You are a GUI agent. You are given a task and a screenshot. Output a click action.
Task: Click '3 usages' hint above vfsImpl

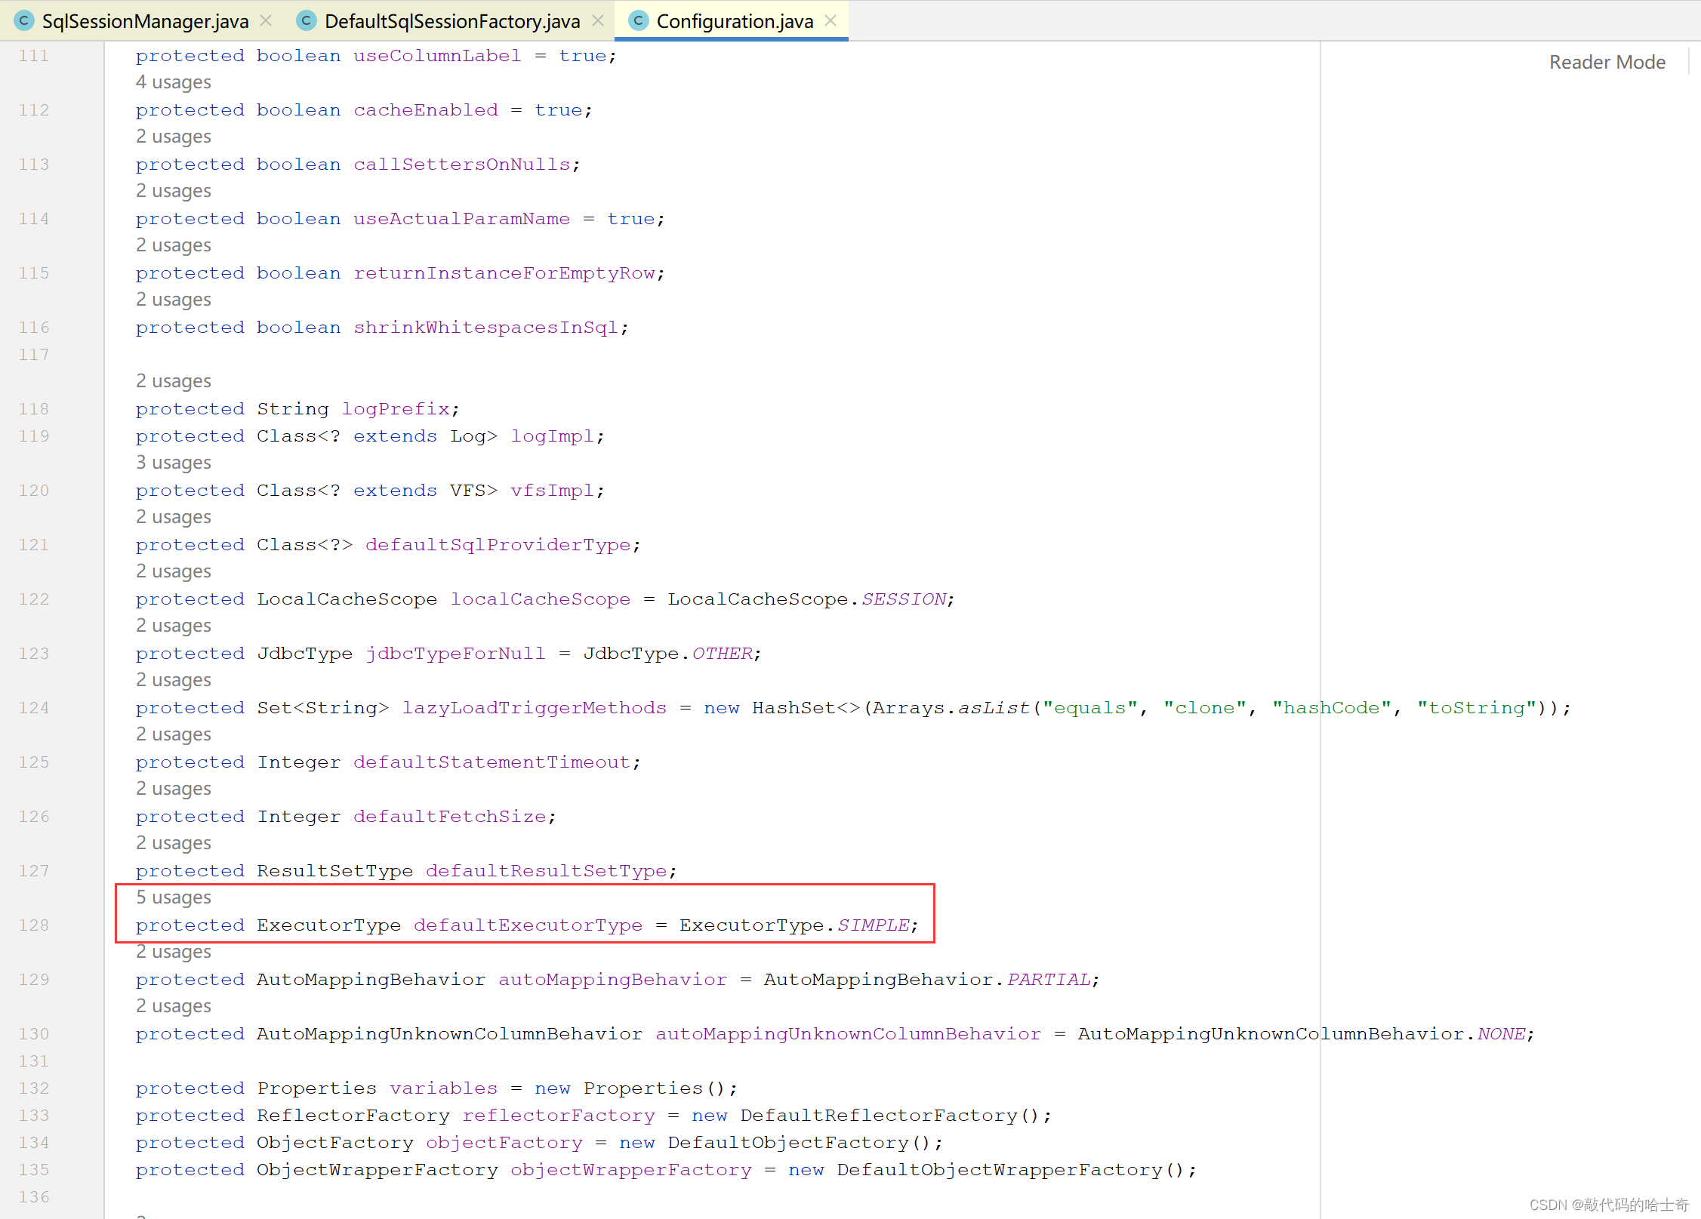[174, 463]
